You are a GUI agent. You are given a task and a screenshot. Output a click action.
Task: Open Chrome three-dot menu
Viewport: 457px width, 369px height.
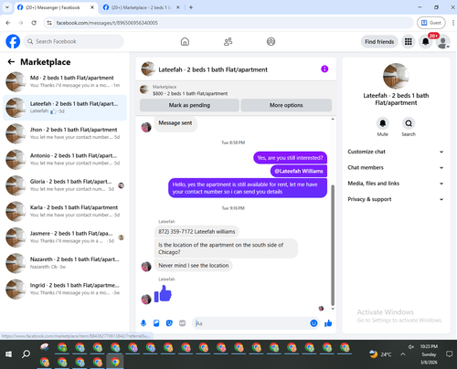[453, 23]
